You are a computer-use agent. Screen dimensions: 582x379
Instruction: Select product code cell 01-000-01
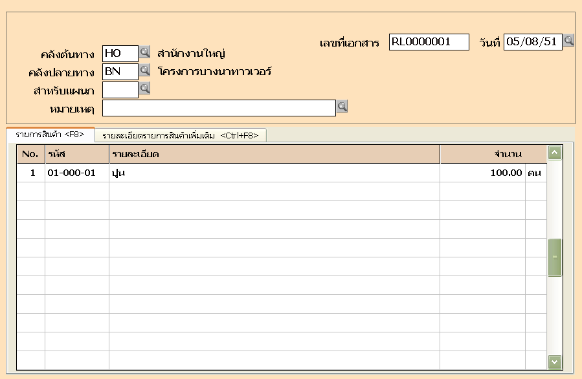[x=76, y=173]
